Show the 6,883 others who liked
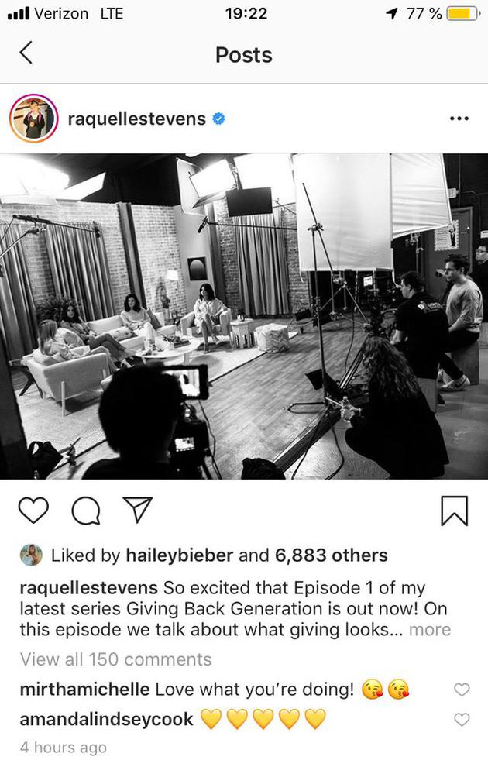This screenshot has height=767, width=488. tap(331, 555)
